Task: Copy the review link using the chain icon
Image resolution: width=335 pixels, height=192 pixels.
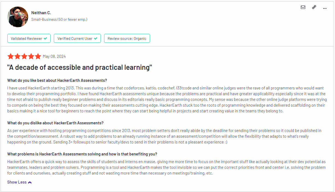Action: pos(314,7)
